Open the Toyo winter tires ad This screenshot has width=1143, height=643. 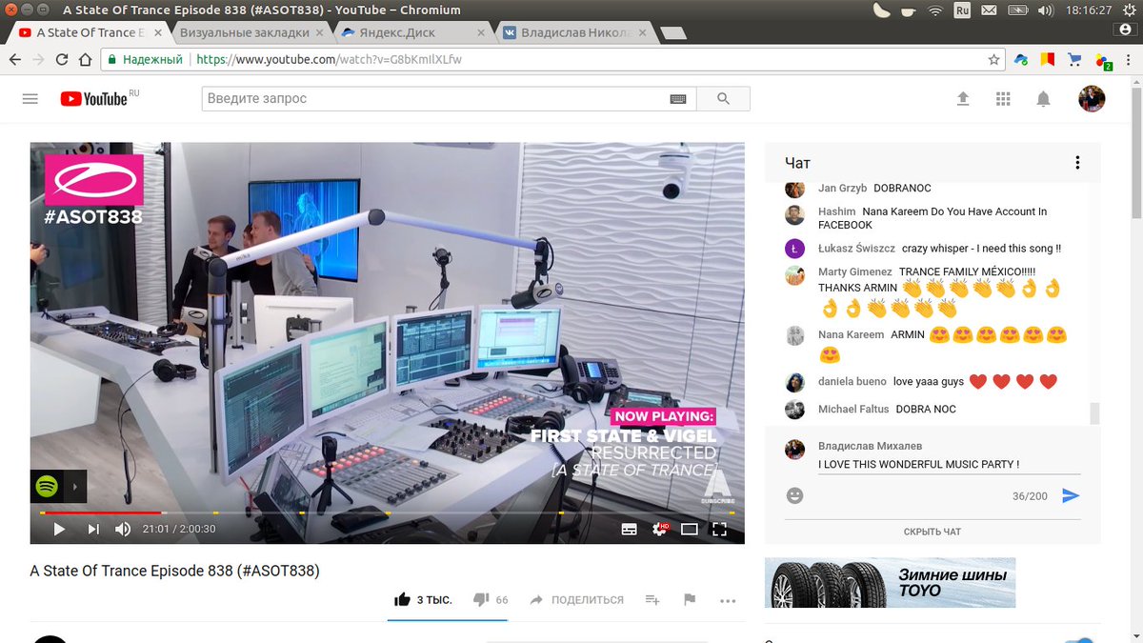click(x=890, y=583)
